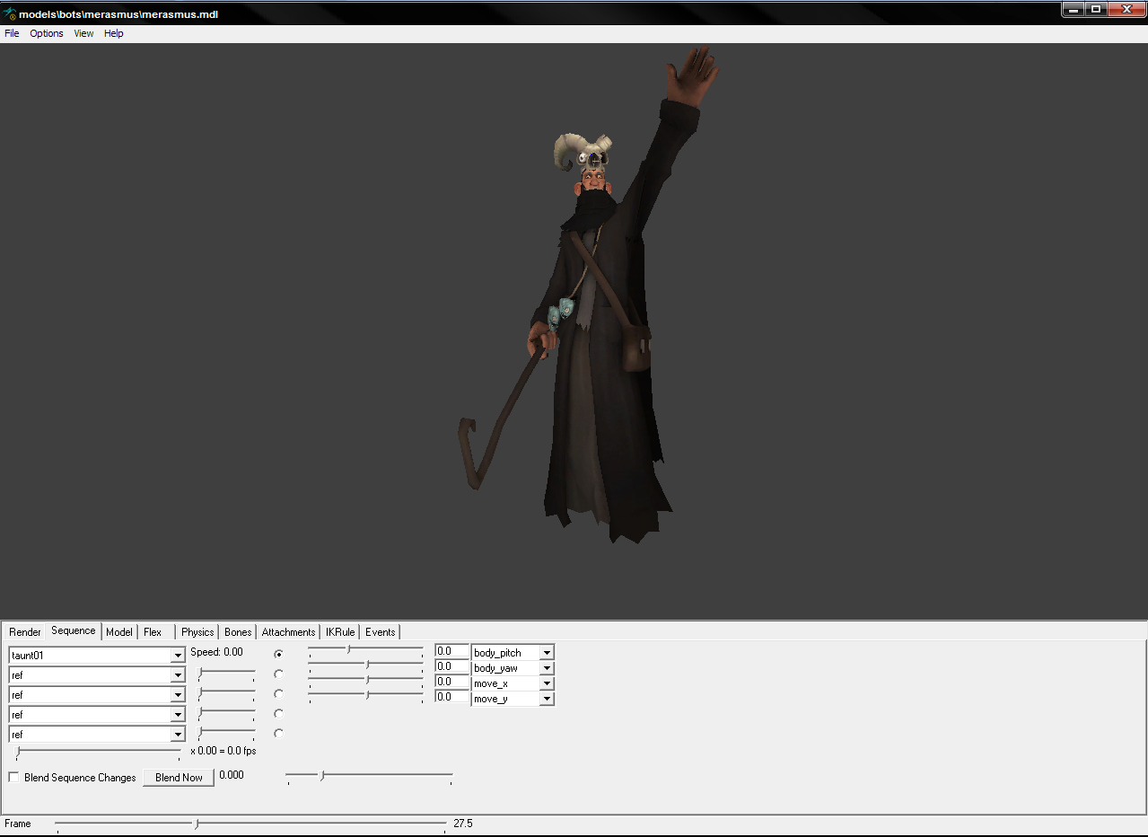Open the move_y parameter dropdown

[x=547, y=699]
